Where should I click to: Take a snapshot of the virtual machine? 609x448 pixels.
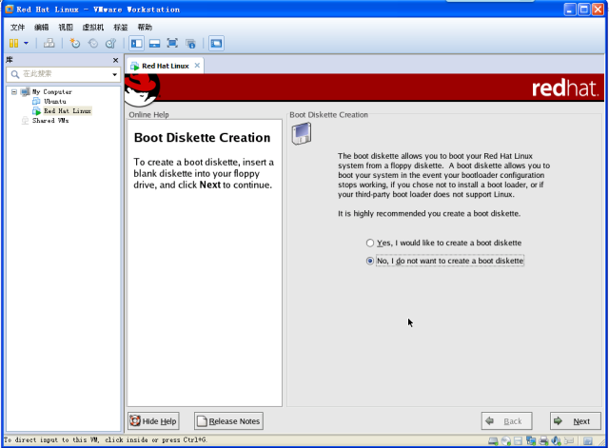point(74,43)
